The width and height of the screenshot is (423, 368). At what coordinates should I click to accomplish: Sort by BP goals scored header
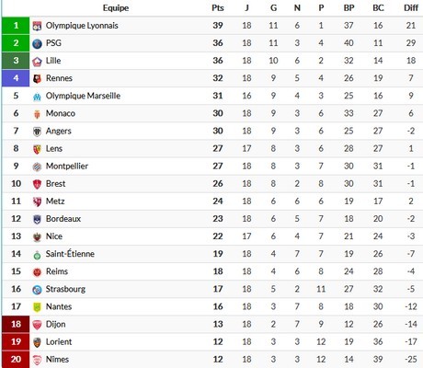point(349,8)
